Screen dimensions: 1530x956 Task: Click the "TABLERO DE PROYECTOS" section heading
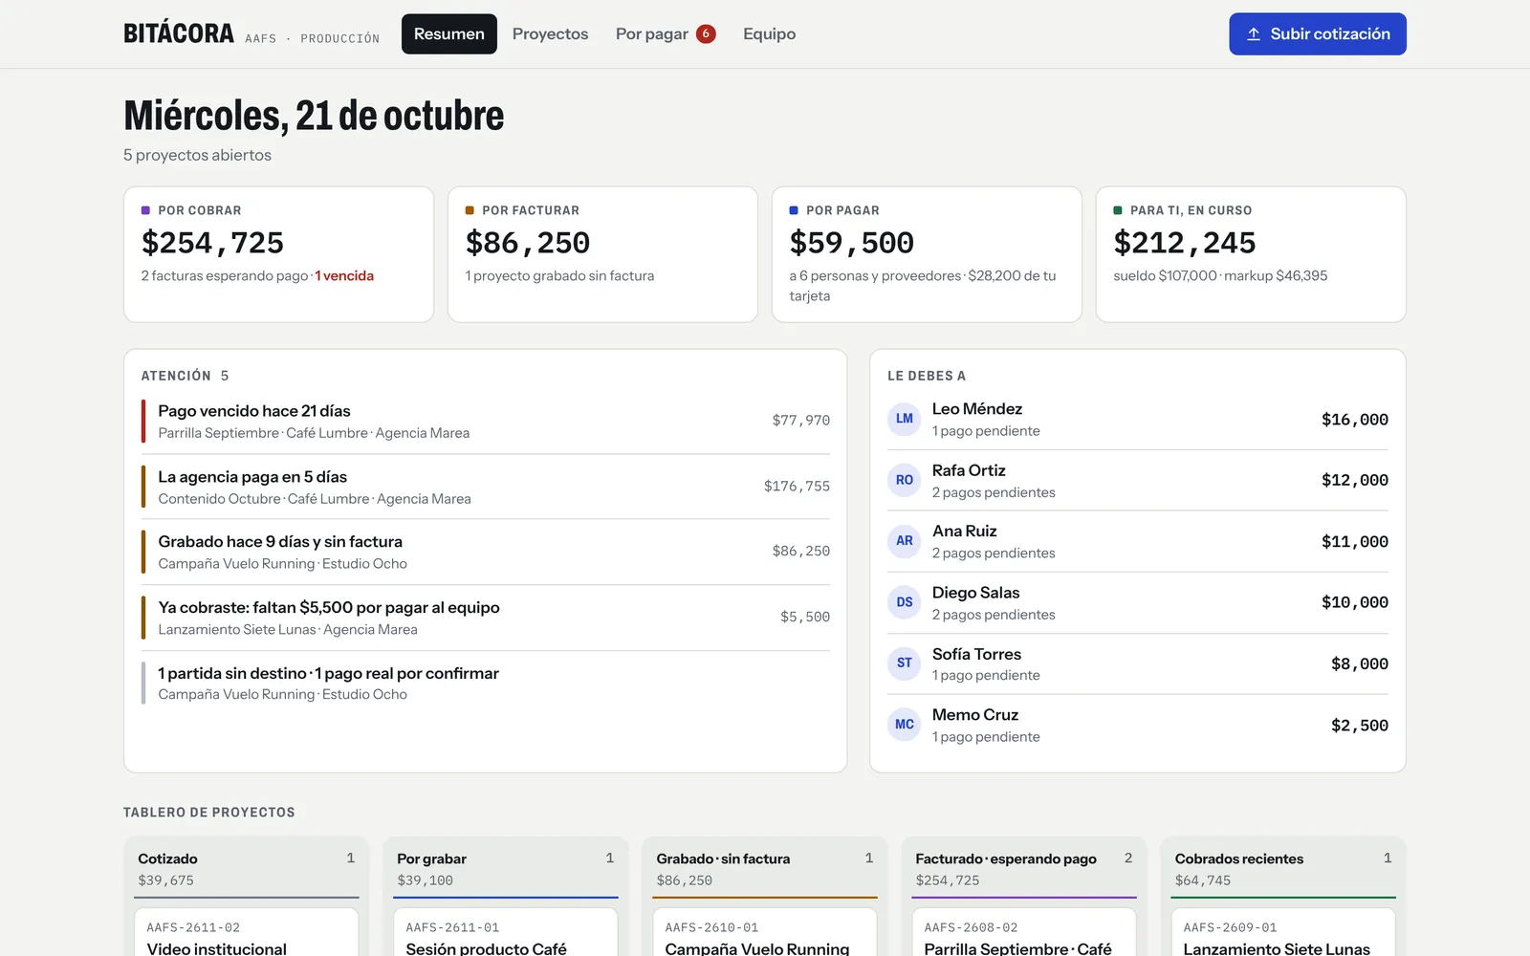click(x=209, y=813)
